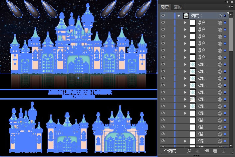The height and width of the screenshot is (157, 235).
Task: Select the bottom-middle castle artwork
Action: point(67,132)
